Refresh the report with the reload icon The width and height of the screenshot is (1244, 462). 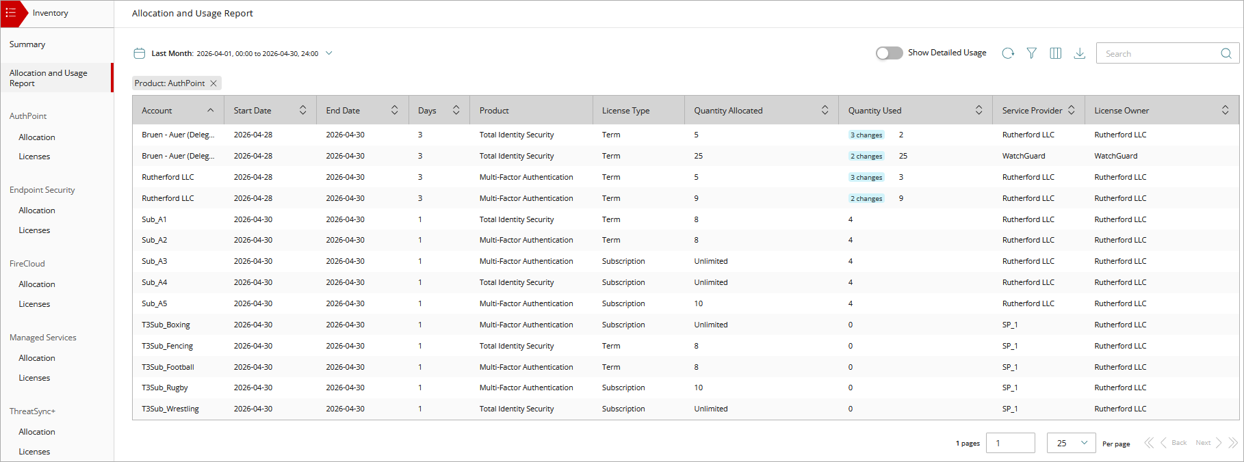[1008, 53]
